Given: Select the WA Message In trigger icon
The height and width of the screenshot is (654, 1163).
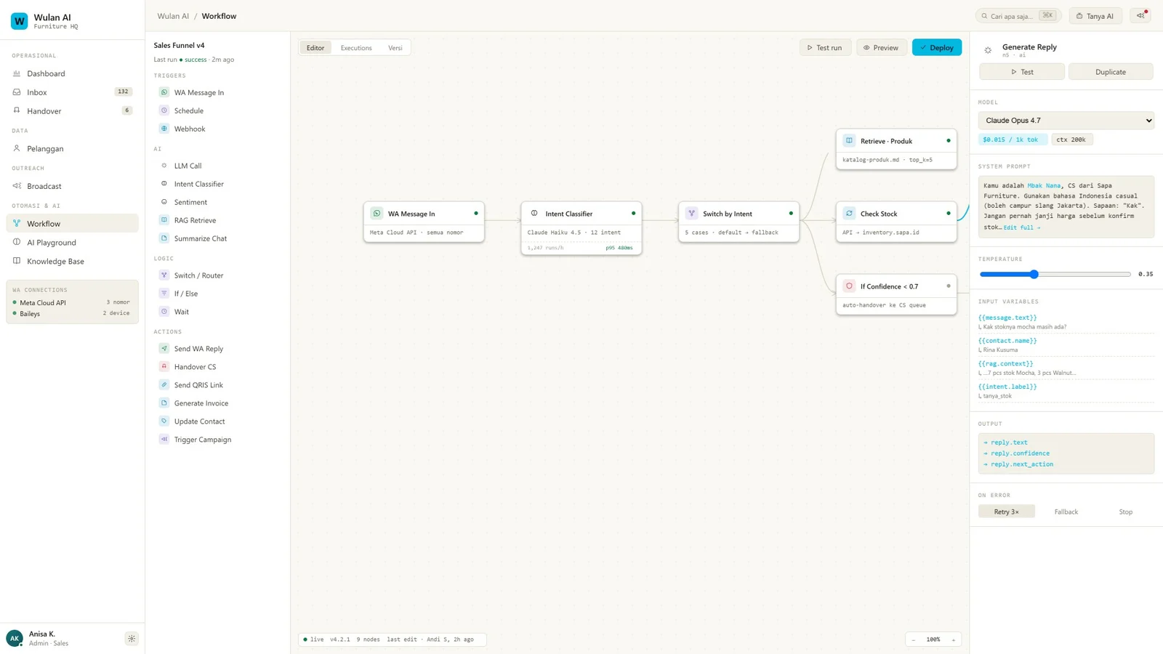Looking at the screenshot, I should tap(164, 92).
